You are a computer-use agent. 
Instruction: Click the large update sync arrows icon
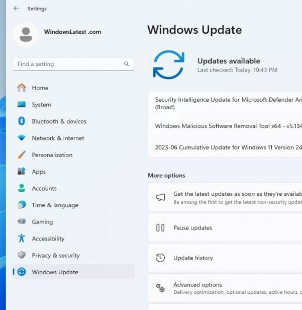[169, 64]
